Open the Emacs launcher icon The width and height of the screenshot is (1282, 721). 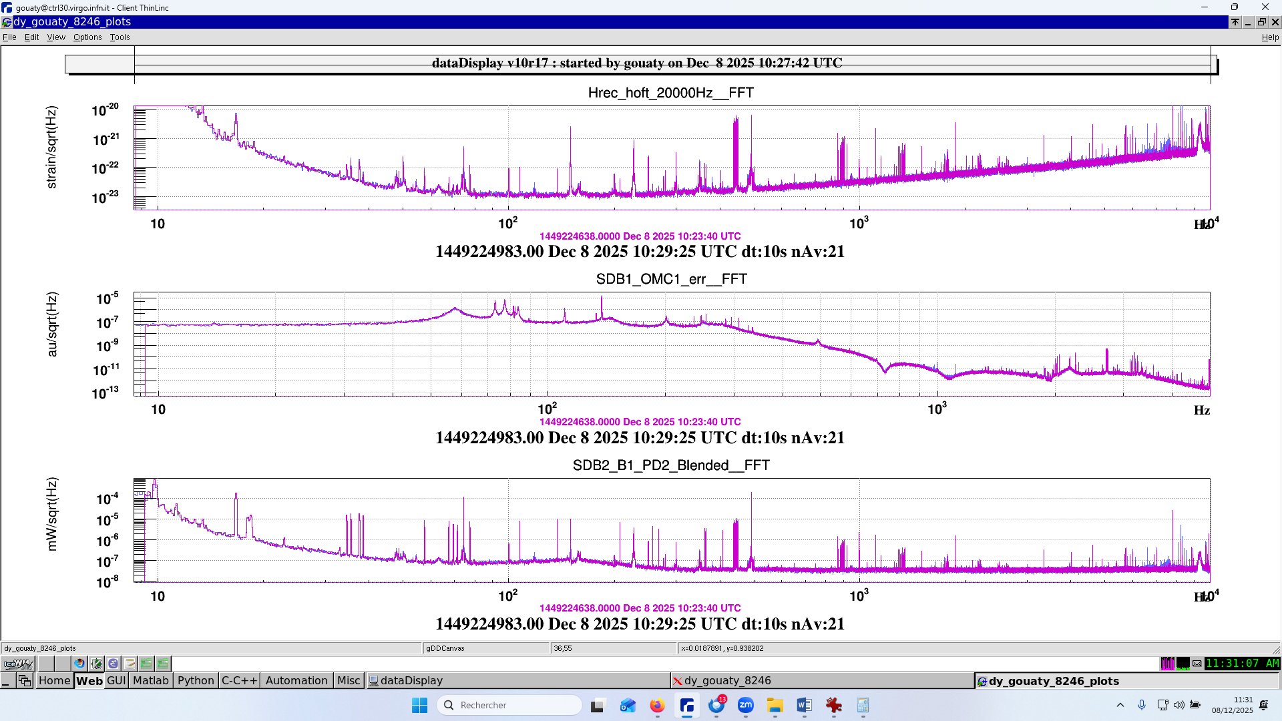pos(113,664)
